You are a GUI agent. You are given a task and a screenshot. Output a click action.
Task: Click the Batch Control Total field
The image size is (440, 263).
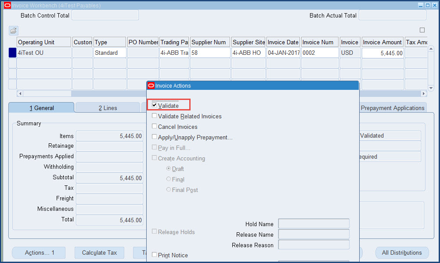point(105,14)
